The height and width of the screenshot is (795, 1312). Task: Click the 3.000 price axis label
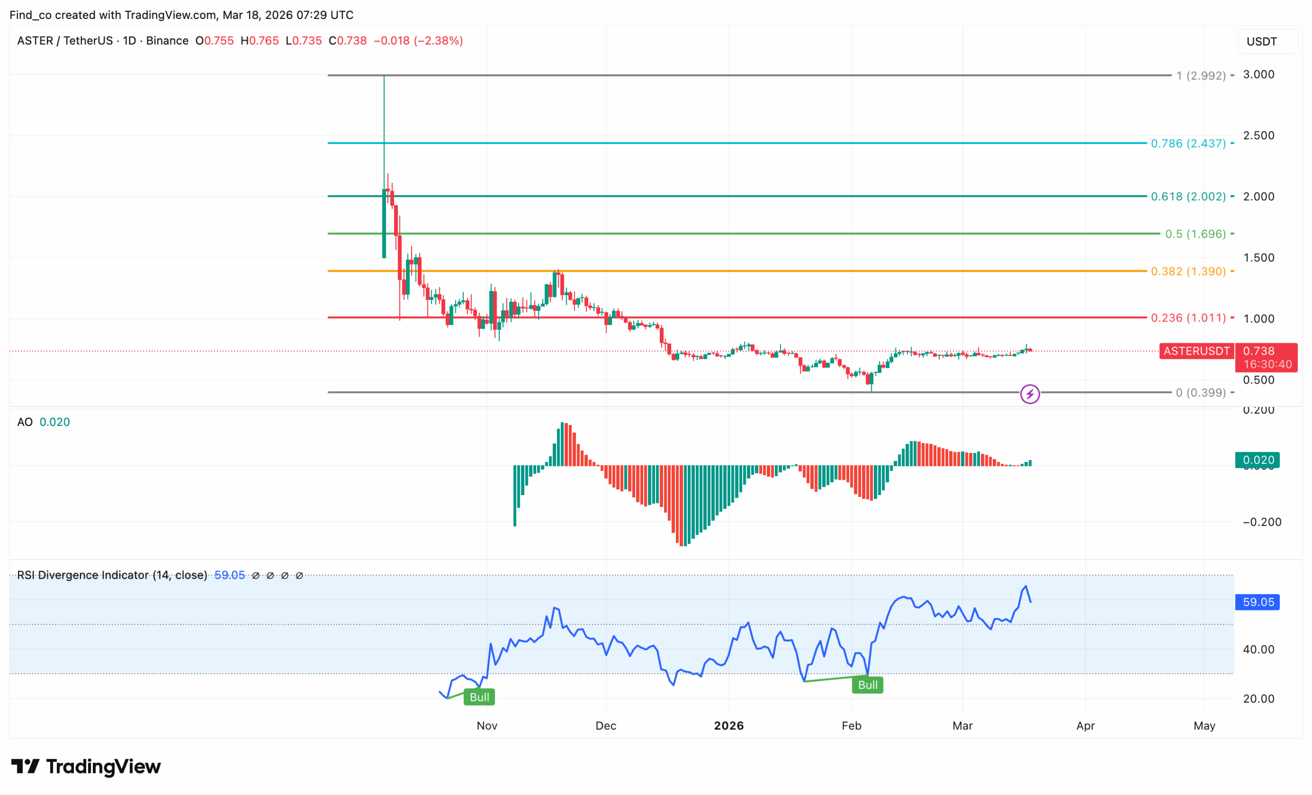[1259, 74]
